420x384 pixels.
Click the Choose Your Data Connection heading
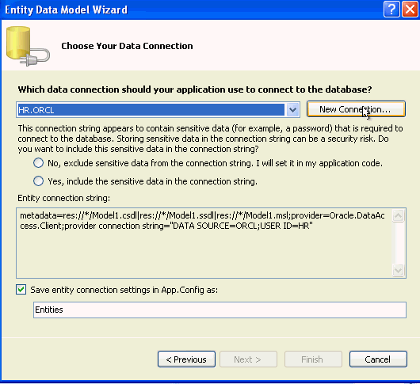[x=127, y=46]
